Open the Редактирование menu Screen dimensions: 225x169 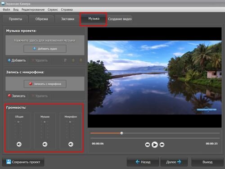pyautogui.click(x=33, y=9)
